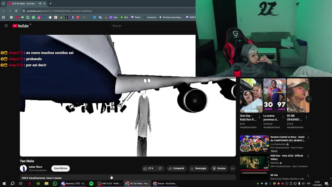Open The best streaming bookmark
The width and height of the screenshot is (332, 187).
pyautogui.click(x=170, y=17)
